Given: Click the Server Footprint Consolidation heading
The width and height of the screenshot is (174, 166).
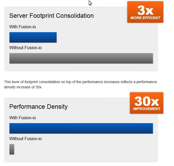Looking at the screenshot, I should pos(51,16).
